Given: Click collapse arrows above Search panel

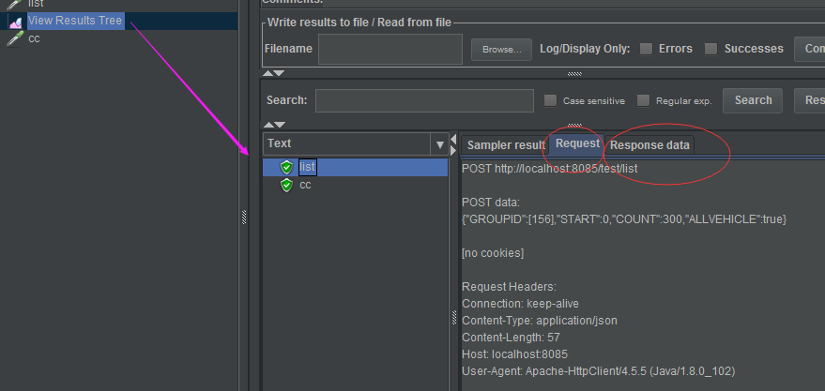Looking at the screenshot, I should click(x=274, y=73).
